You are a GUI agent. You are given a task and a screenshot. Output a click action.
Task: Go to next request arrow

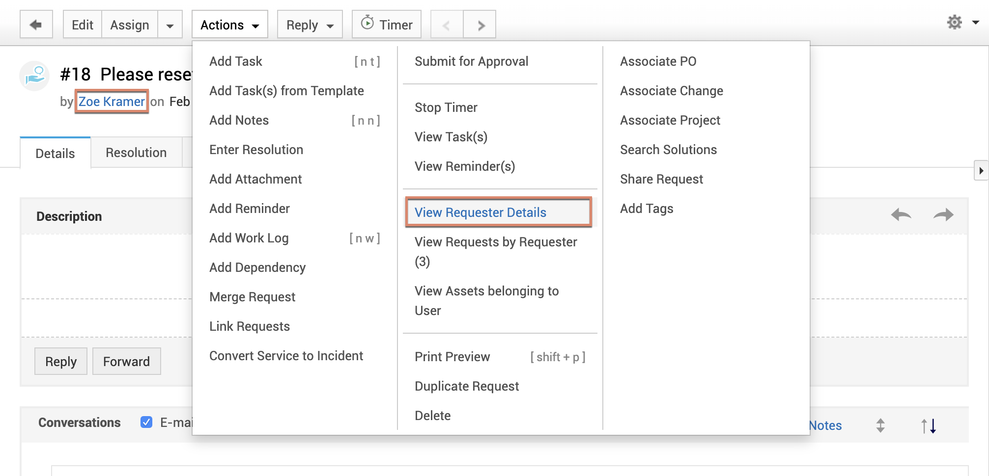click(480, 25)
